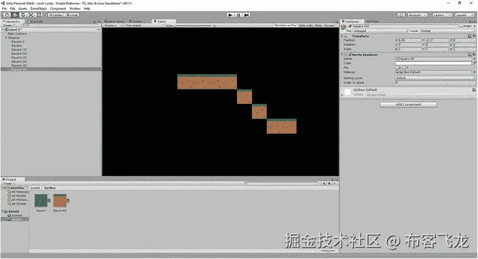478x259 pixels.
Task: Open the Edit menu
Action: click(x=12, y=8)
